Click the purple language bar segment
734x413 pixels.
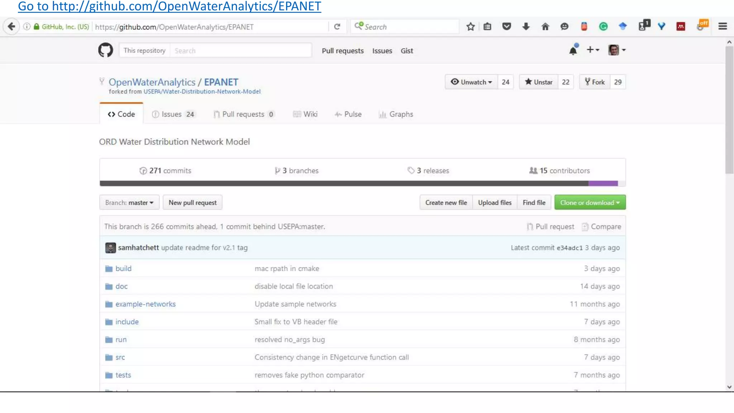603,184
